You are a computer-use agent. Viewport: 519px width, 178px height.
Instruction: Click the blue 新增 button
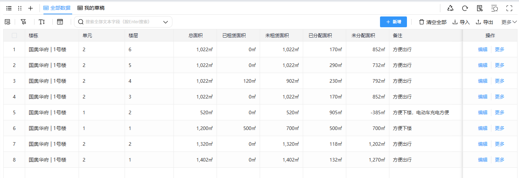[x=393, y=22]
